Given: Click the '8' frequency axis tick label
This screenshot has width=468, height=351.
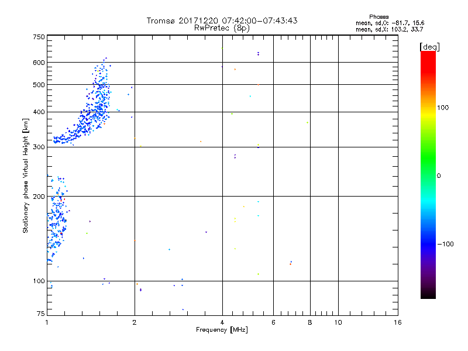Looking at the screenshot, I should pyautogui.click(x=310, y=322).
